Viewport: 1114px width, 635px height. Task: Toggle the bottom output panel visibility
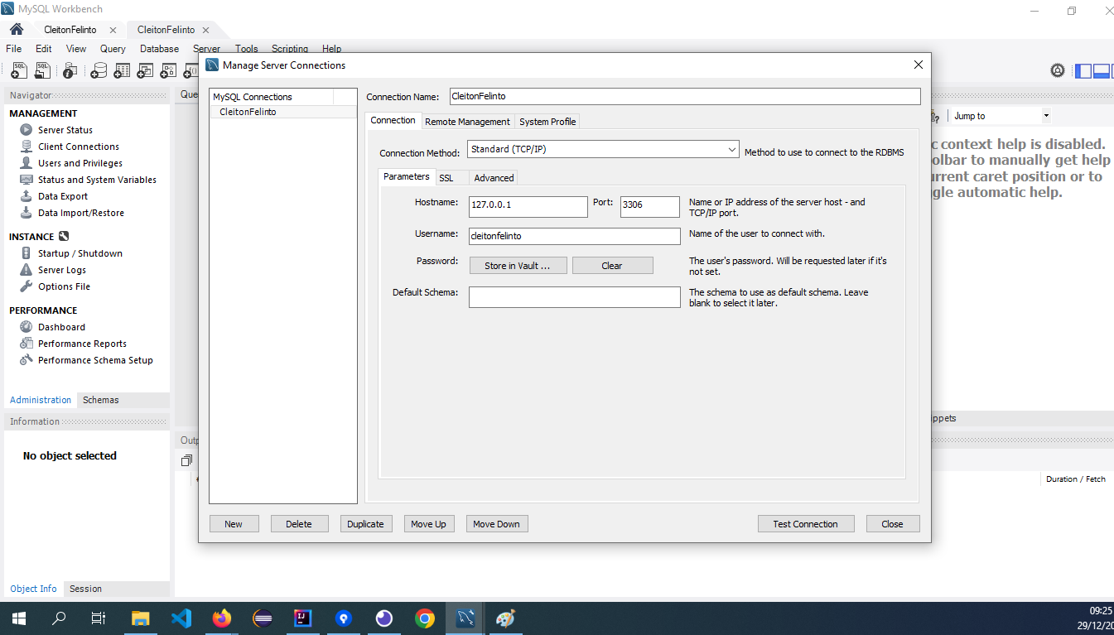(1102, 70)
